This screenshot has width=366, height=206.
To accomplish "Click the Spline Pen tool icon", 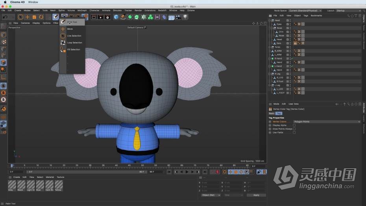I will pyautogui.click(x=123, y=17).
